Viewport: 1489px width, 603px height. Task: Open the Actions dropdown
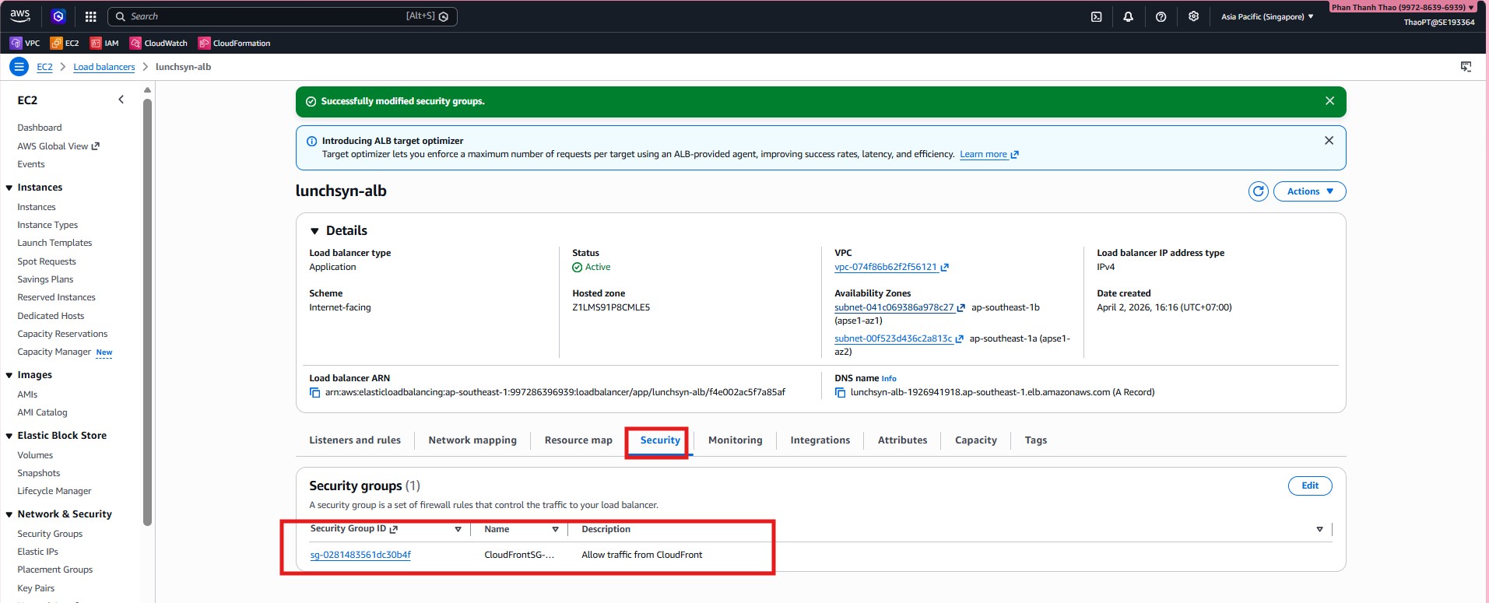pos(1309,191)
